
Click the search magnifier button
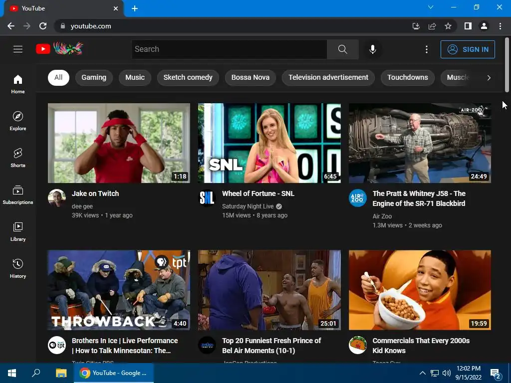coord(342,49)
